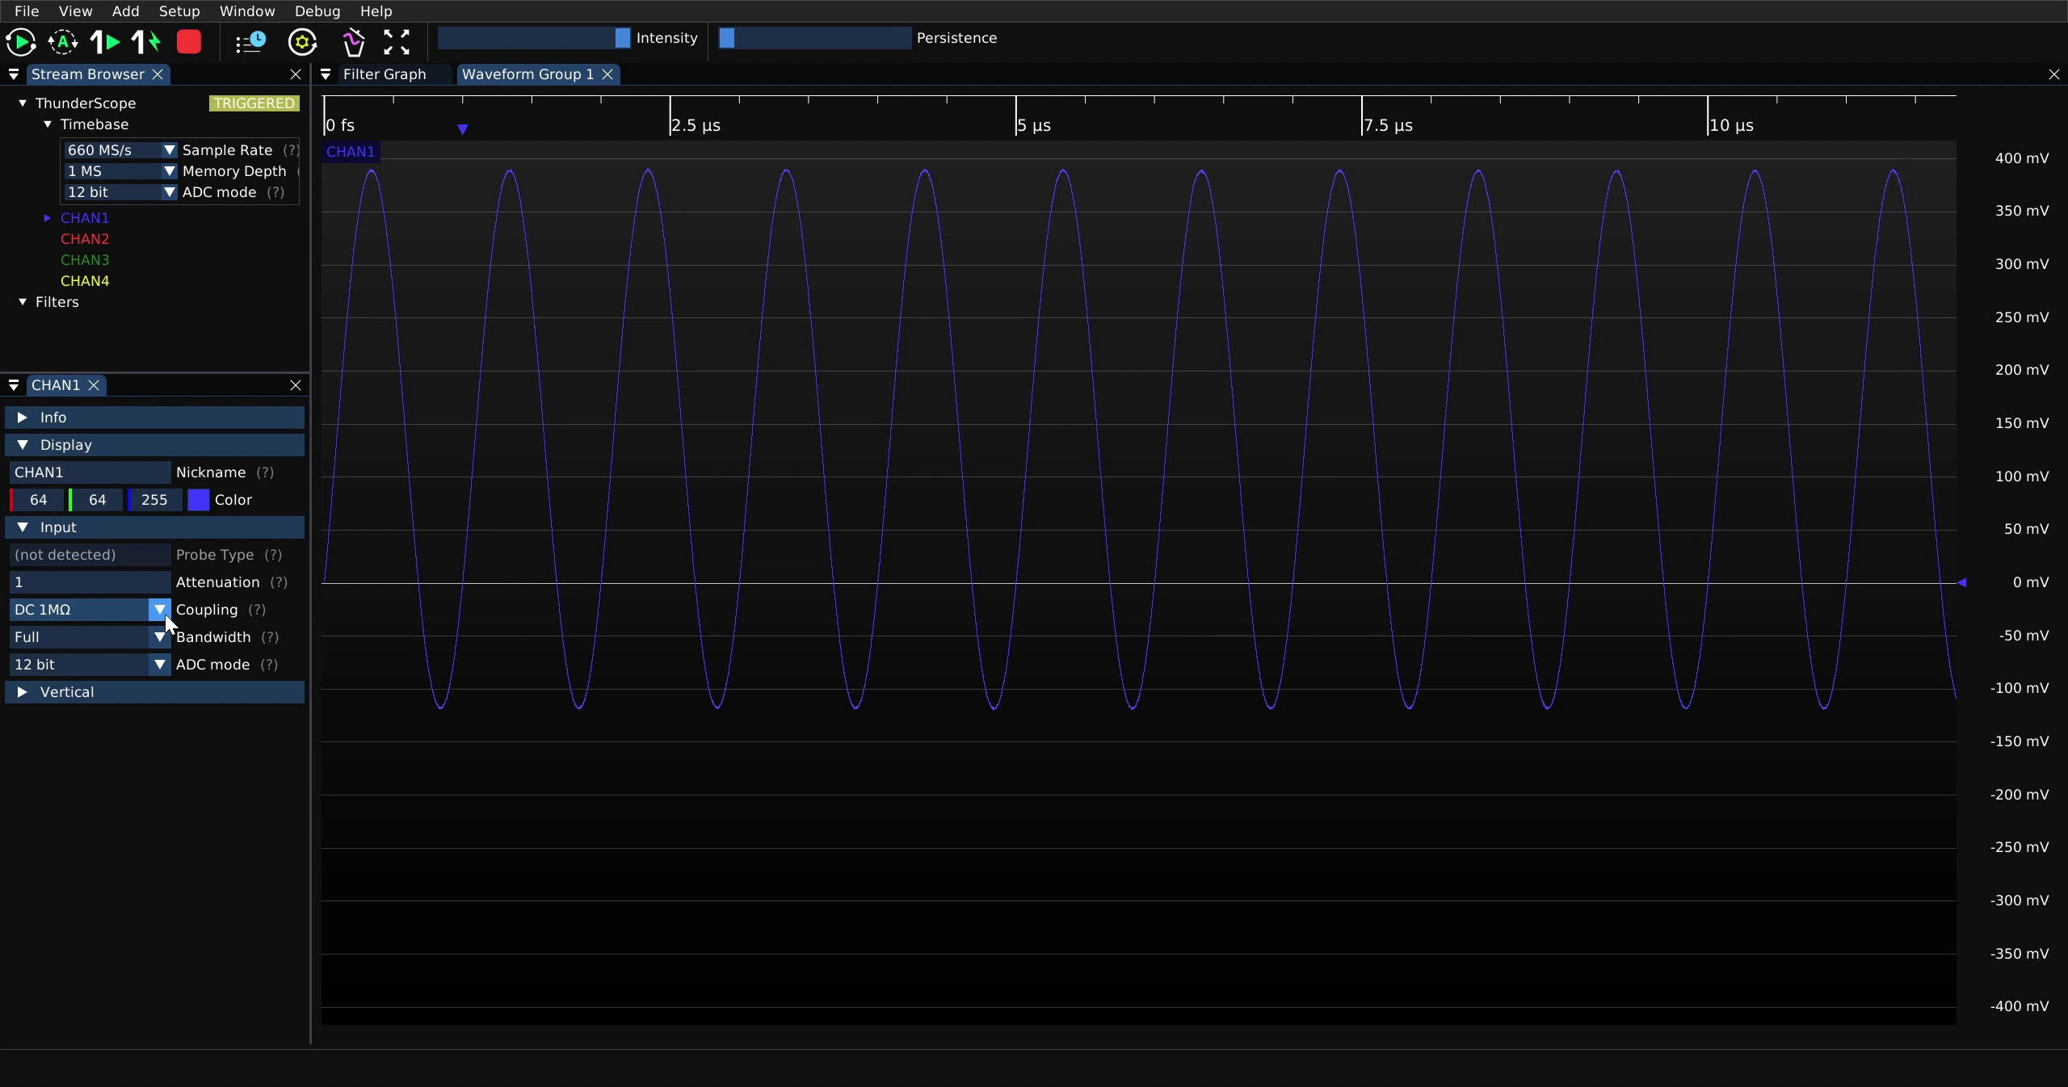Image resolution: width=2068 pixels, height=1087 pixels.
Task: Stop acquisition with the red stop button
Action: point(189,42)
